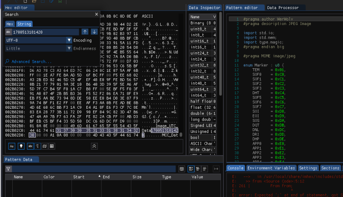Click the book-style icon in Pattern Data toolbar
This screenshot has height=197, width=343.
182,169
